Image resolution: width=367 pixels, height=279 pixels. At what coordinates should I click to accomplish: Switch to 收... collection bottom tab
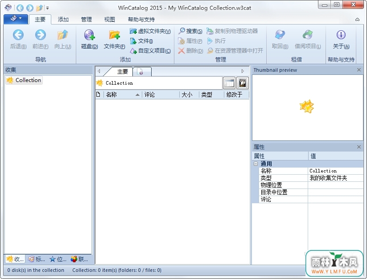click(x=15, y=259)
